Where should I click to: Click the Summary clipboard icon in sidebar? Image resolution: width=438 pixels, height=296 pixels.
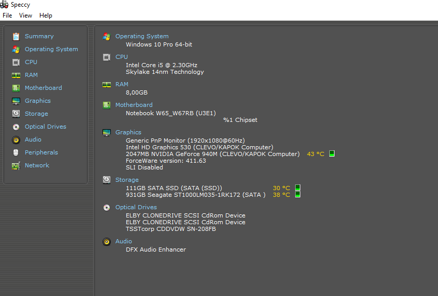point(16,36)
